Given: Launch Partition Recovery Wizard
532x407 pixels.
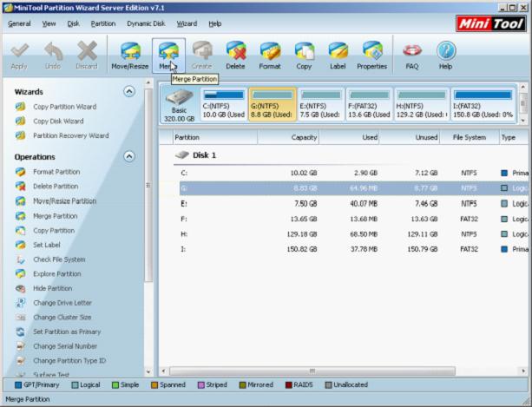Looking at the screenshot, I should point(71,135).
